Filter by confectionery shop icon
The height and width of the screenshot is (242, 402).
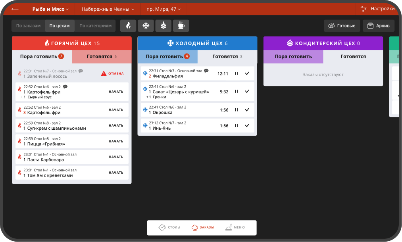163,26
